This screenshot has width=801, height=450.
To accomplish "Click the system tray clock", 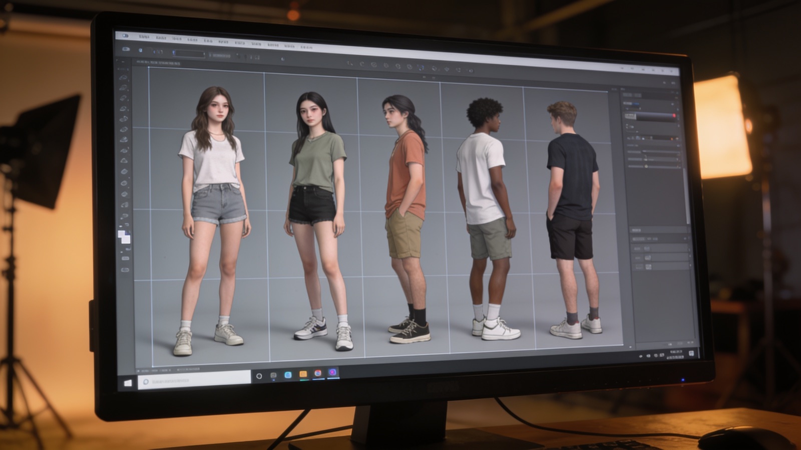I will click(x=676, y=354).
